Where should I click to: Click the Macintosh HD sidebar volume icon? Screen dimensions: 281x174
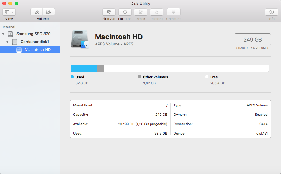click(19, 50)
